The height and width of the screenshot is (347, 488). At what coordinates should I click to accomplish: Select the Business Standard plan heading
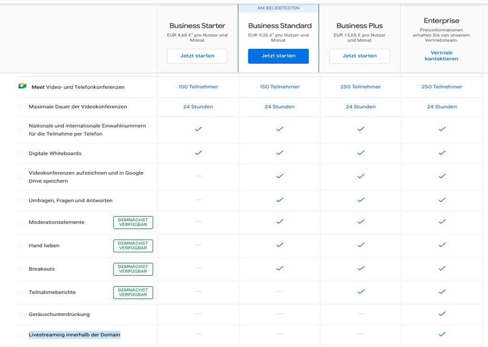pyautogui.click(x=280, y=26)
